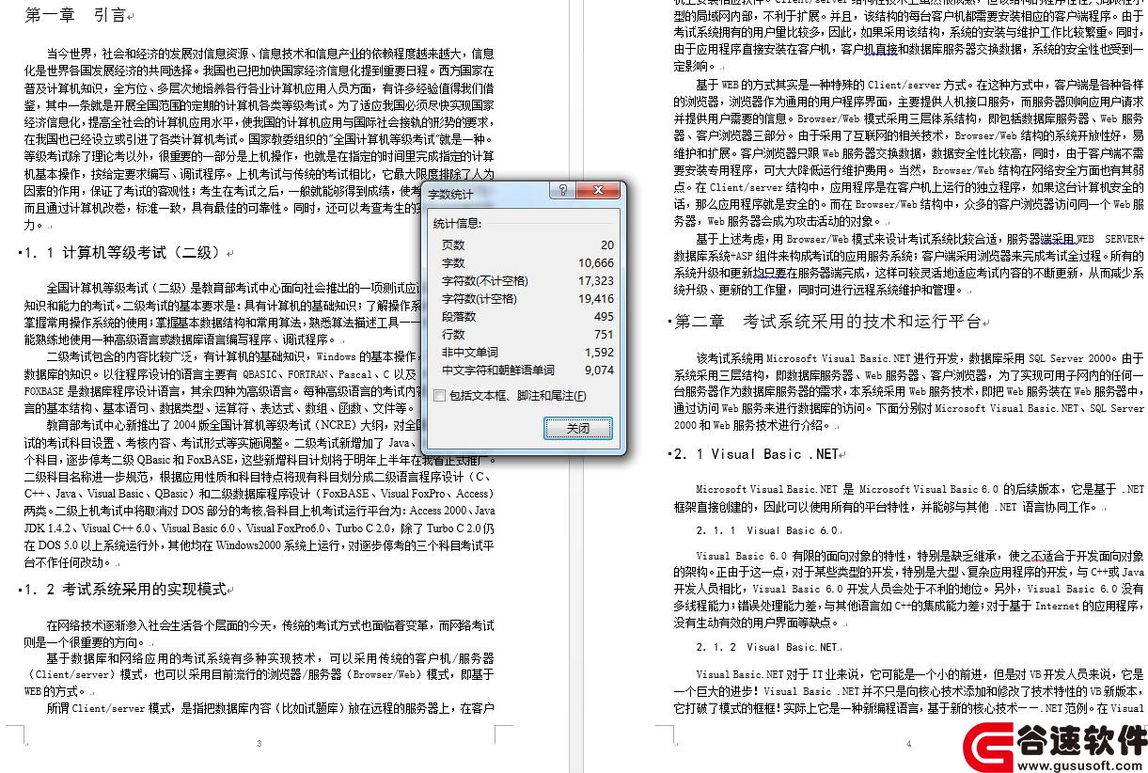Image resolution: width=1148 pixels, height=773 pixels.
Task: Click the help question mark in 字数统计 dialog
Action: 563,192
